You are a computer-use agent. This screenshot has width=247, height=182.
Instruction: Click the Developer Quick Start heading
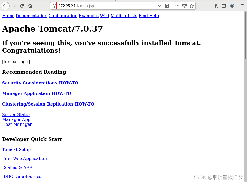(32, 139)
